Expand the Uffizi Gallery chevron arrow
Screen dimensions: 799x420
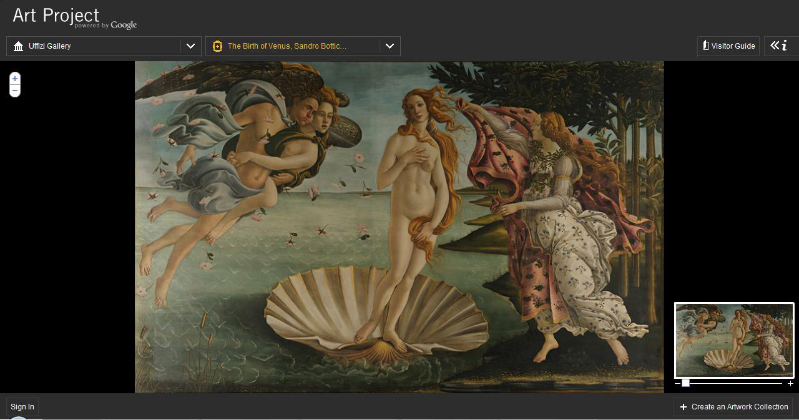(x=191, y=46)
